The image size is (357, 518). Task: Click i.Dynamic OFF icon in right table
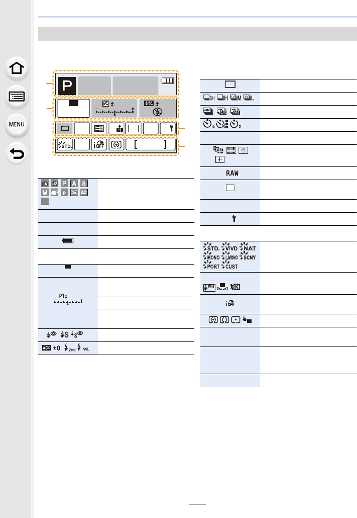(230, 303)
